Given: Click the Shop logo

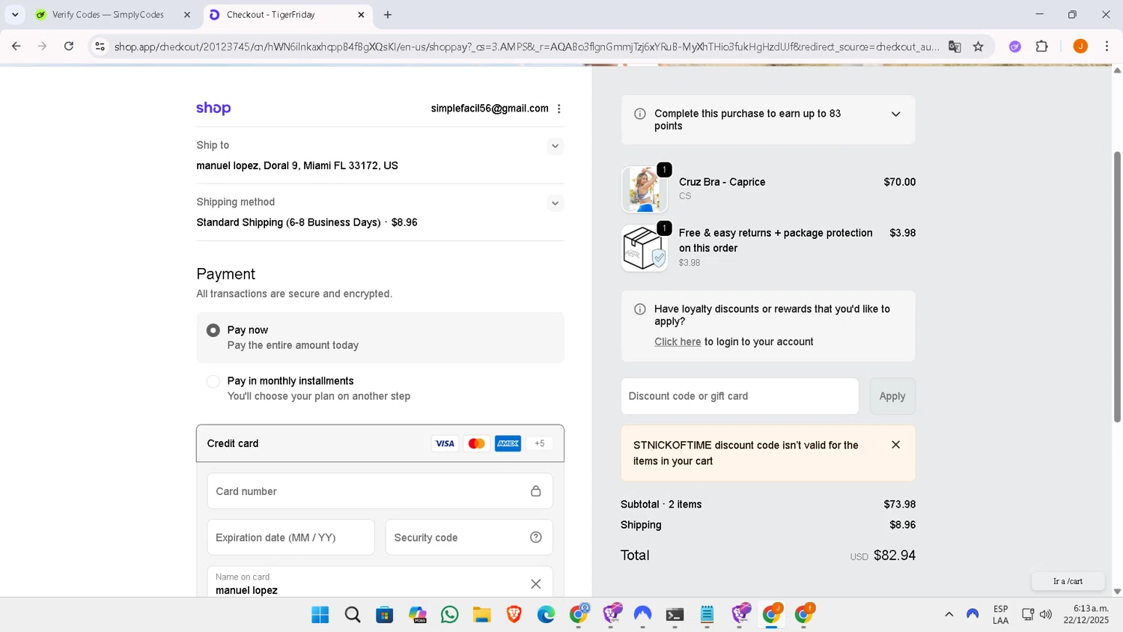Looking at the screenshot, I should [x=213, y=109].
